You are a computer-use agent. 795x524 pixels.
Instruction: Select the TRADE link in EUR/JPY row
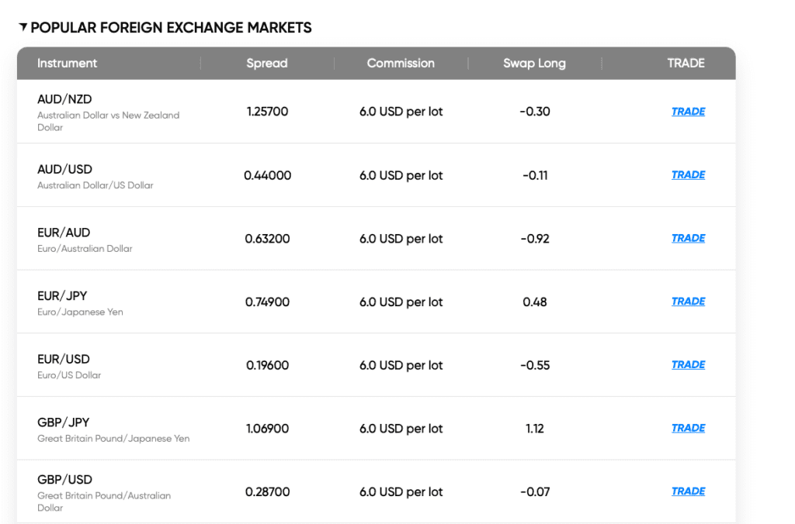(688, 302)
